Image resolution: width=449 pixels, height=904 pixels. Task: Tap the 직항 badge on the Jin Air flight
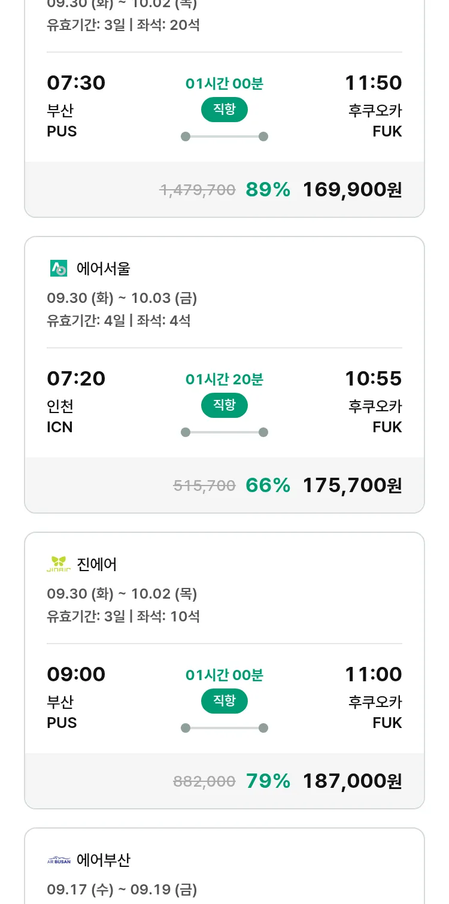pos(224,701)
